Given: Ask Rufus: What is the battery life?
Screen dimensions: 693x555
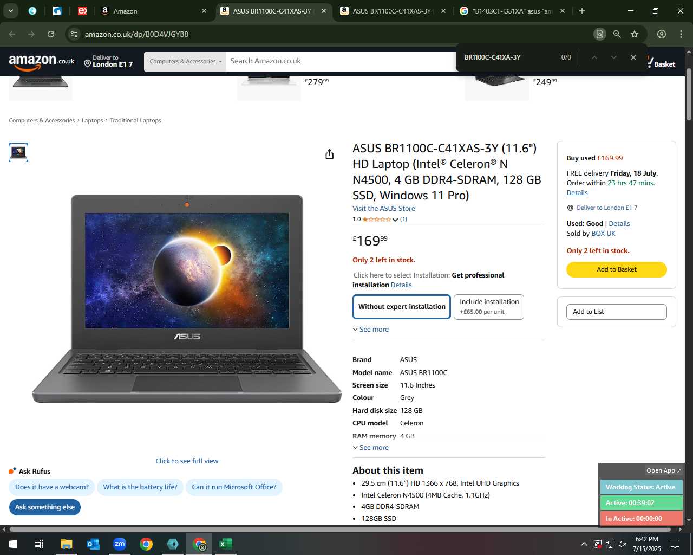Looking at the screenshot, I should (140, 487).
